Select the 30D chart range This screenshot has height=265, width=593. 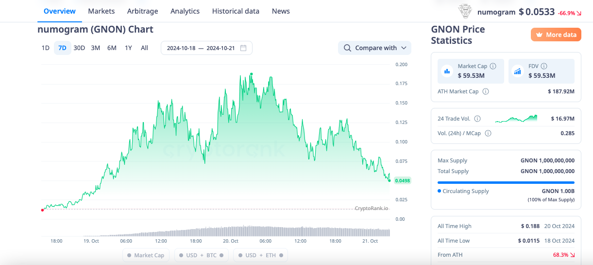[x=79, y=48]
